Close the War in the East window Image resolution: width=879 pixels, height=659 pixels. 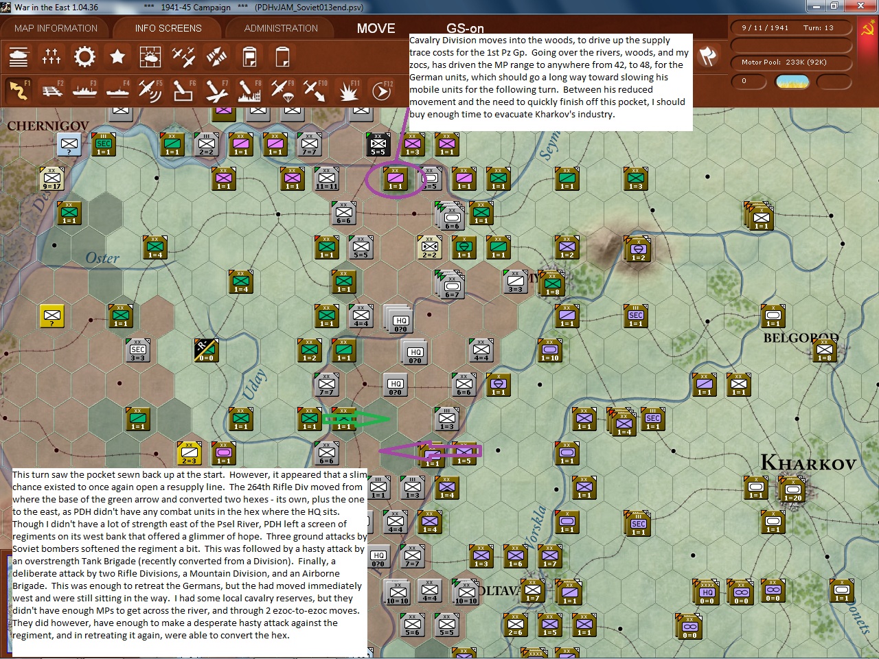click(x=861, y=6)
